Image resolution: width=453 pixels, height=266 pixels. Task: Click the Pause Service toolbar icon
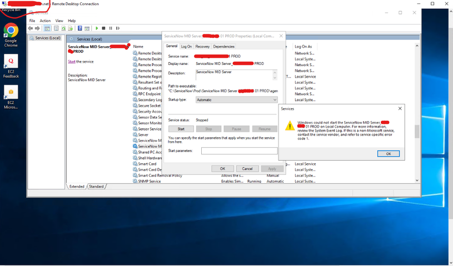click(x=111, y=28)
